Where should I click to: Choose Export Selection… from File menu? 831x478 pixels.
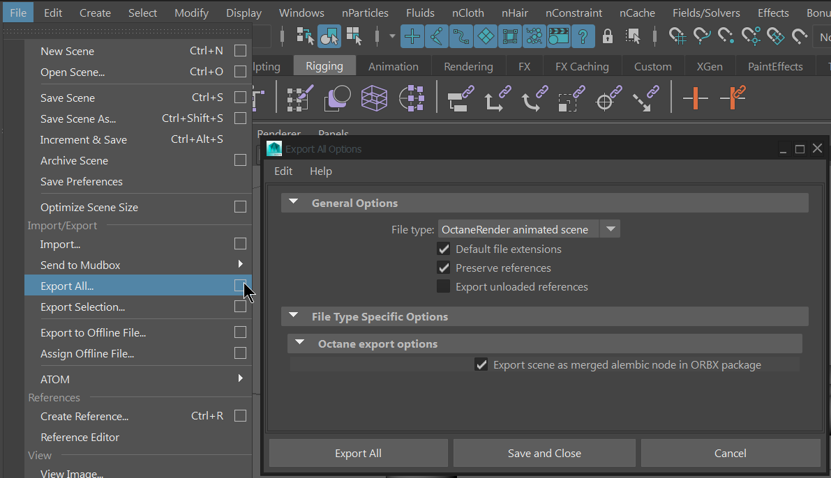point(139,307)
